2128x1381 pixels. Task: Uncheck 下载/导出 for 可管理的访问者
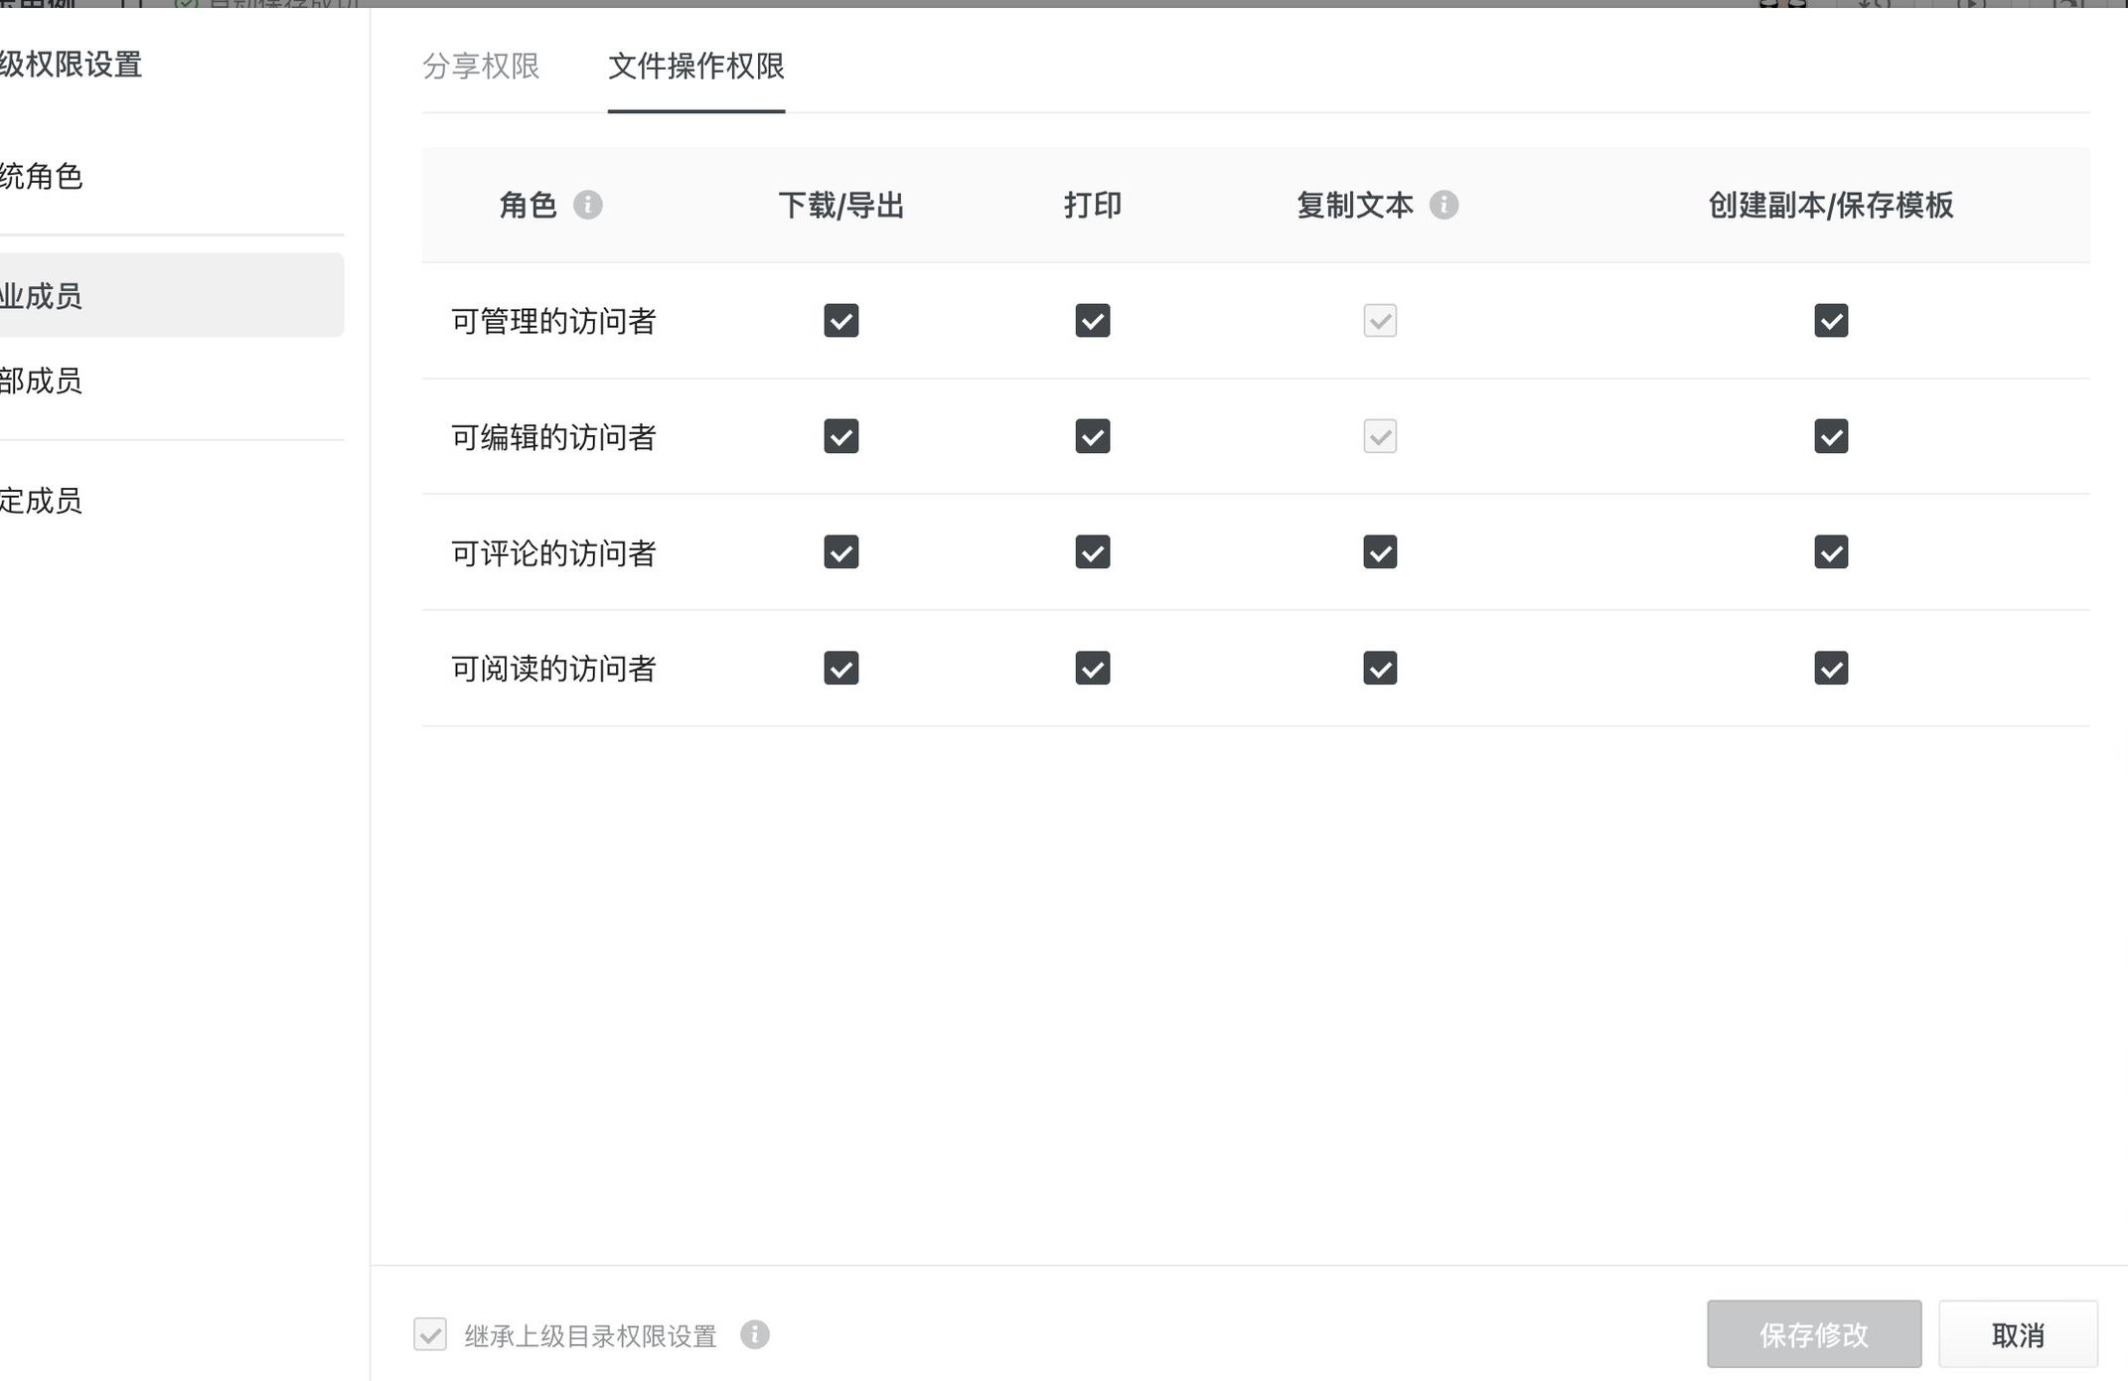[x=841, y=321]
